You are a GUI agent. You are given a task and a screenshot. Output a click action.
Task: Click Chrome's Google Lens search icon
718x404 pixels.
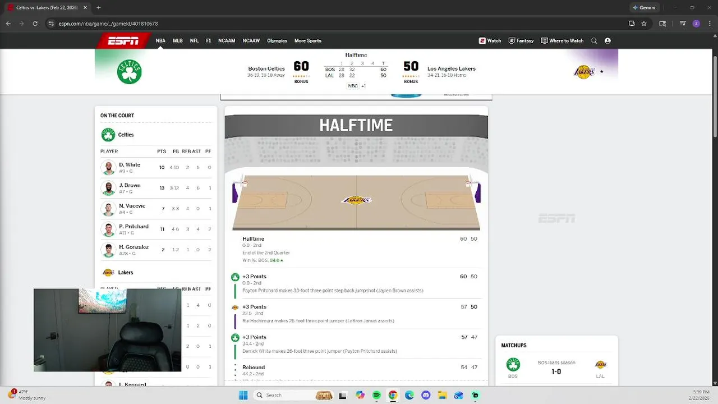click(x=662, y=24)
